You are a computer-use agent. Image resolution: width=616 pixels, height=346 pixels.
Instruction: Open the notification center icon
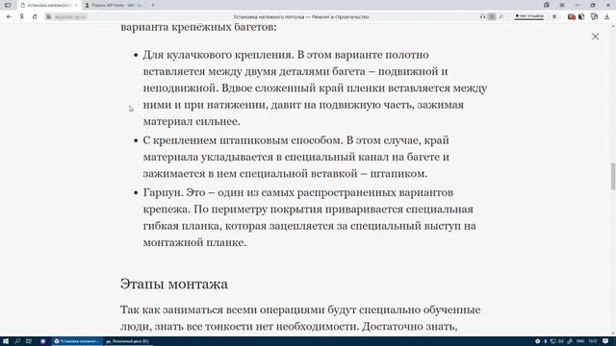point(605,341)
